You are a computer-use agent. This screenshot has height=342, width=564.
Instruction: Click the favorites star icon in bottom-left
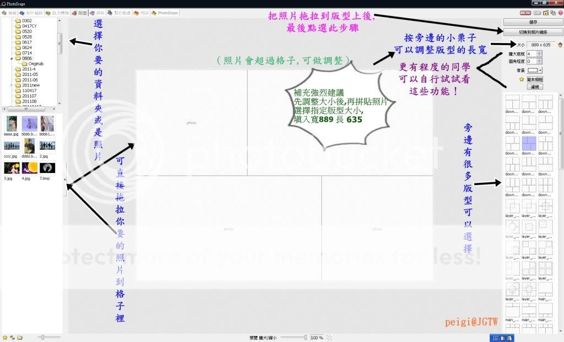(x=5, y=337)
